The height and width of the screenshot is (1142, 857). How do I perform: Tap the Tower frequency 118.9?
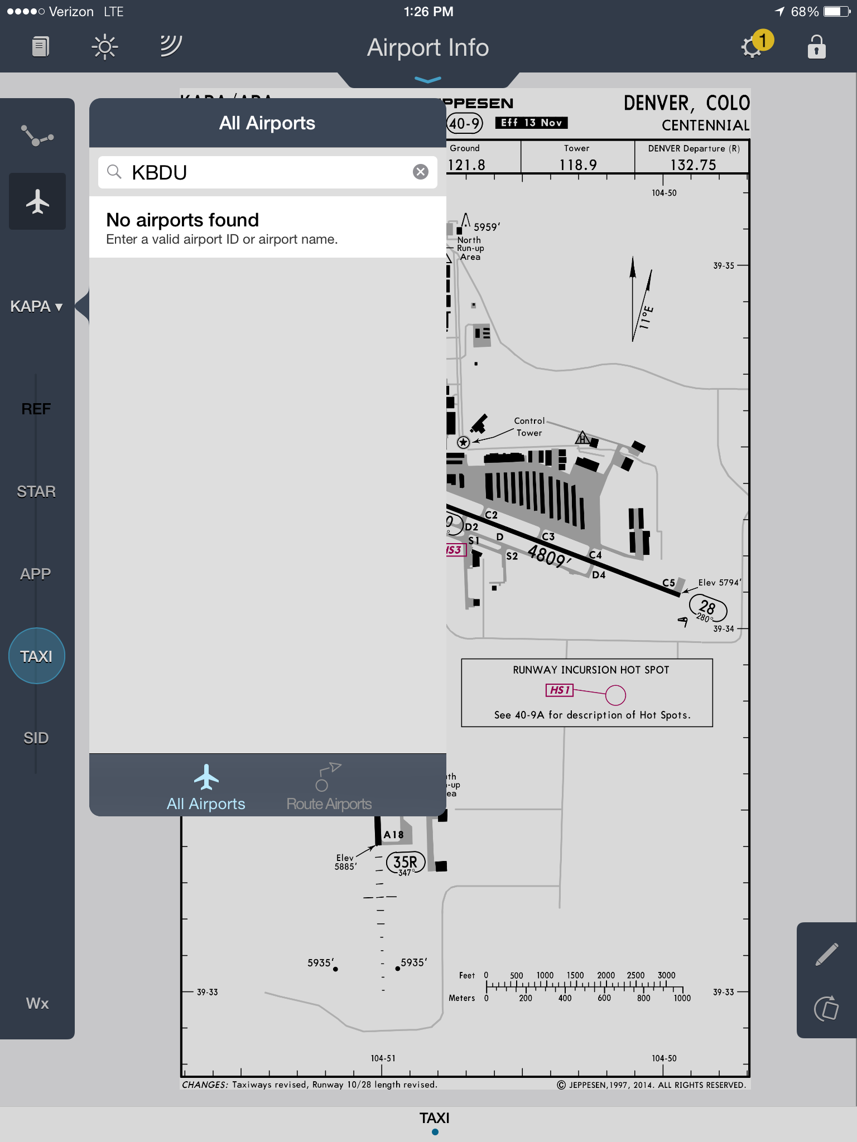(x=578, y=164)
